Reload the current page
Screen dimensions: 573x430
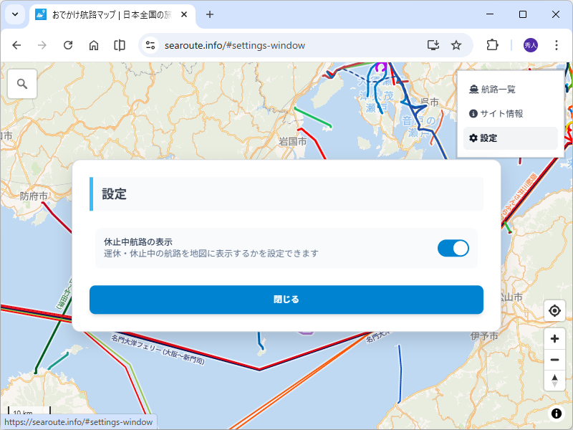pos(68,44)
